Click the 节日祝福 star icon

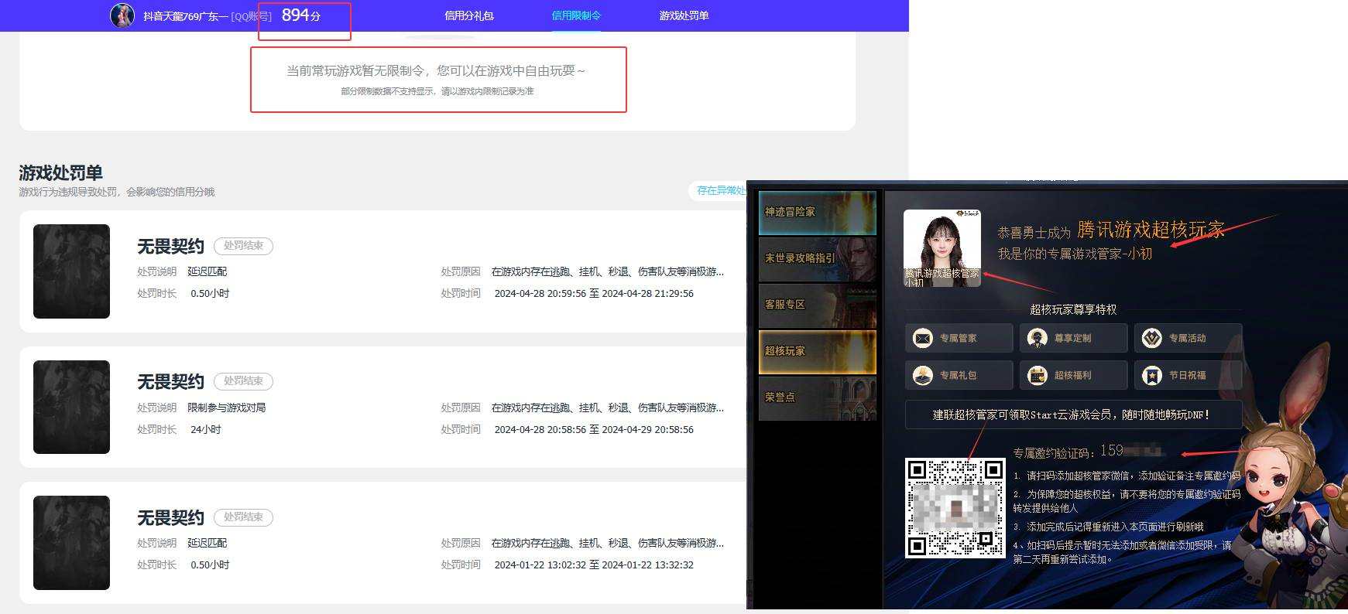coord(1152,375)
